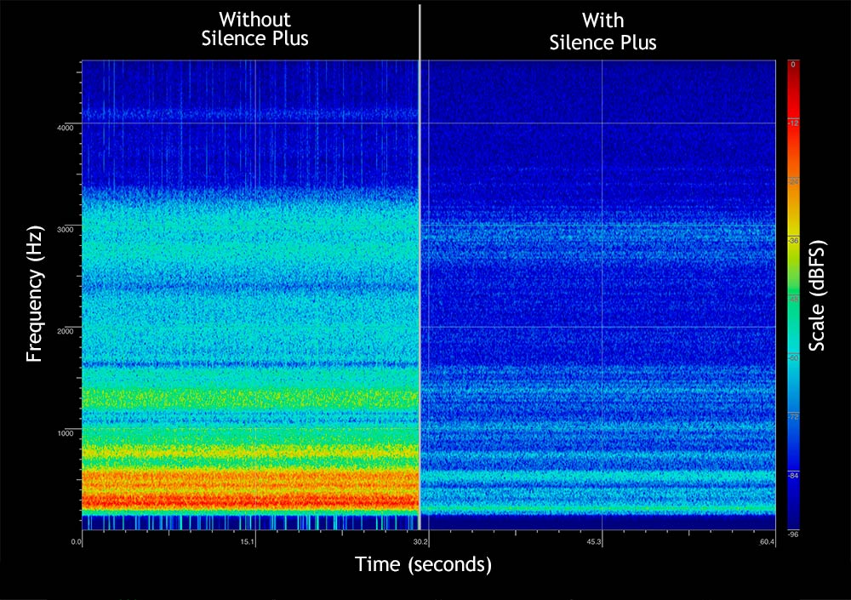
Task: Click the 1000 frequency tick label
Action: click(x=66, y=432)
